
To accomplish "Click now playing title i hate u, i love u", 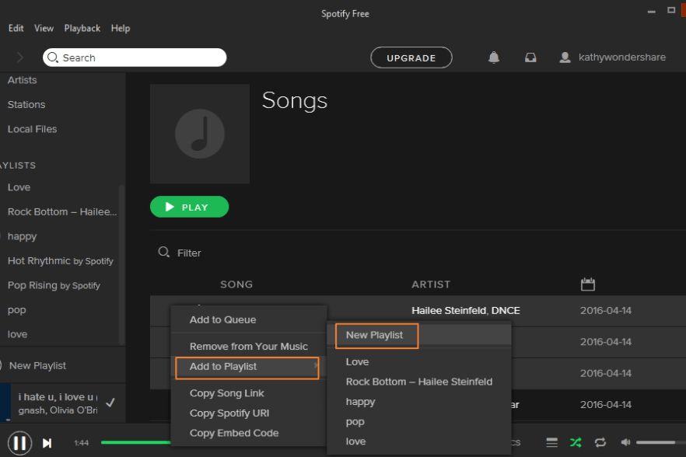I will coord(58,397).
